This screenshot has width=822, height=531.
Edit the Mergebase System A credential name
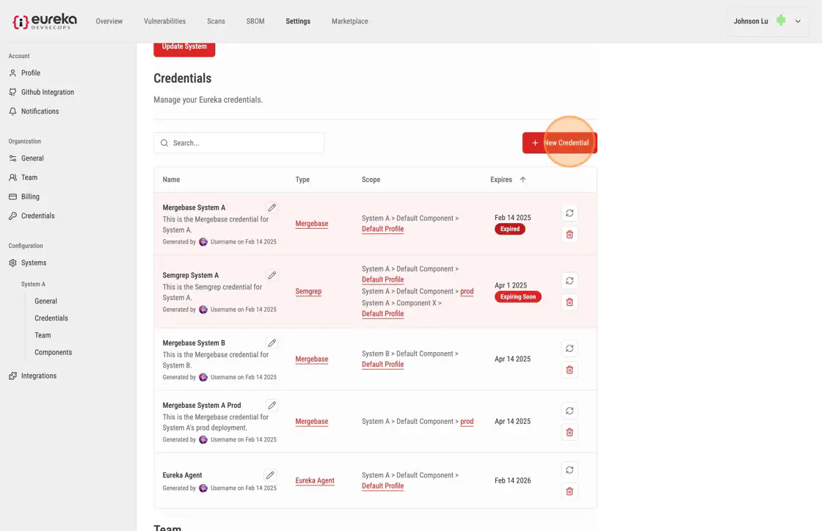[x=272, y=208]
